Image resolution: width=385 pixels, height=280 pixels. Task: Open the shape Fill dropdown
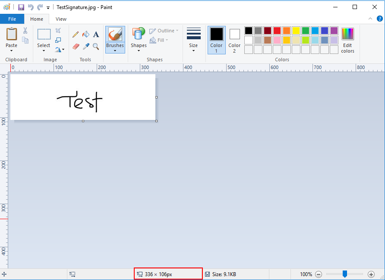[159, 40]
